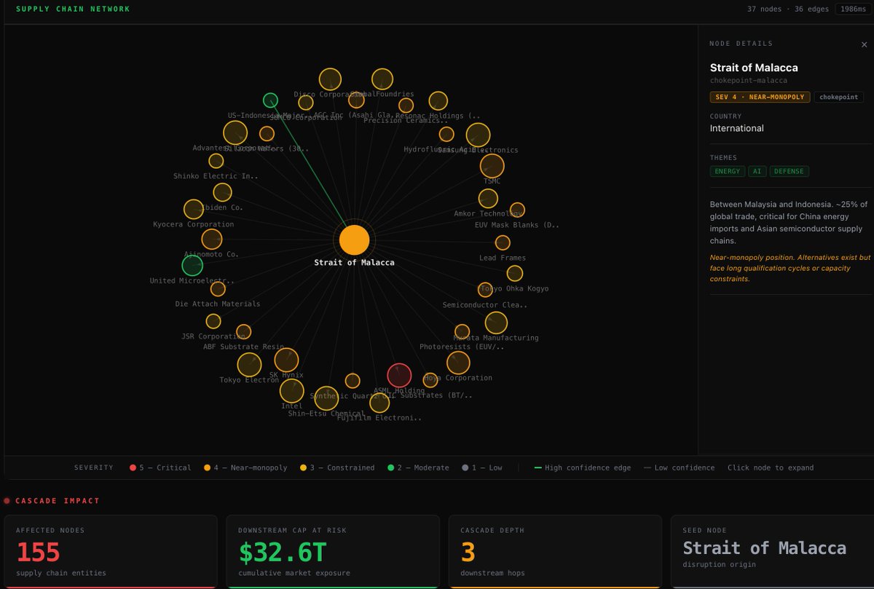Viewport: 874px width, 589px height.
Task: Click the CASCADE IMPACT section heading
Action: point(58,501)
